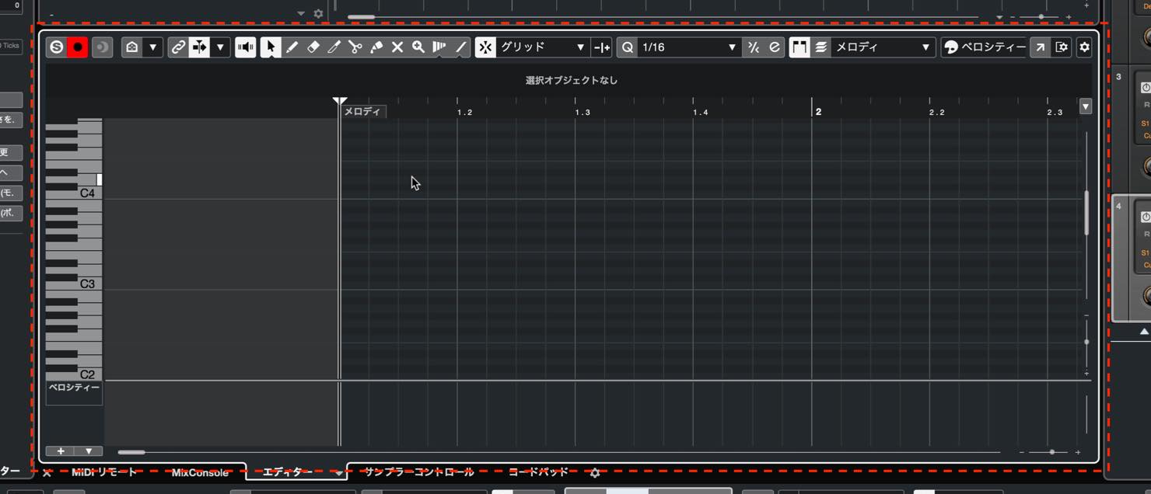The width and height of the screenshot is (1151, 494).
Task: Toggle Acoustic Feedback speaker button
Action: [246, 47]
